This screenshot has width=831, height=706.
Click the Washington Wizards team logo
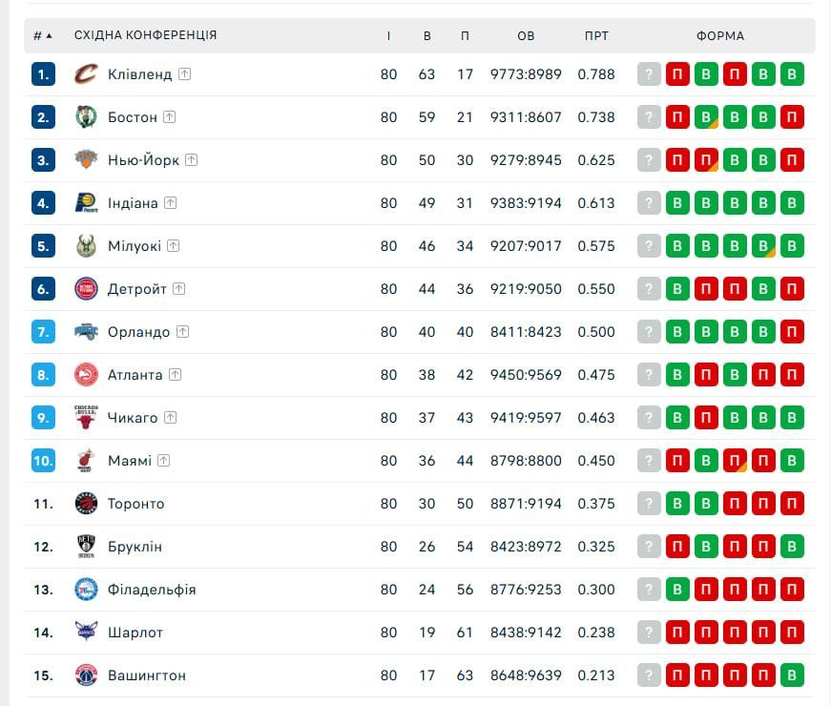coord(87,675)
